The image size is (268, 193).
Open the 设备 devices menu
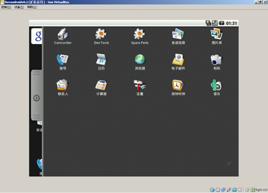(x=19, y=7)
